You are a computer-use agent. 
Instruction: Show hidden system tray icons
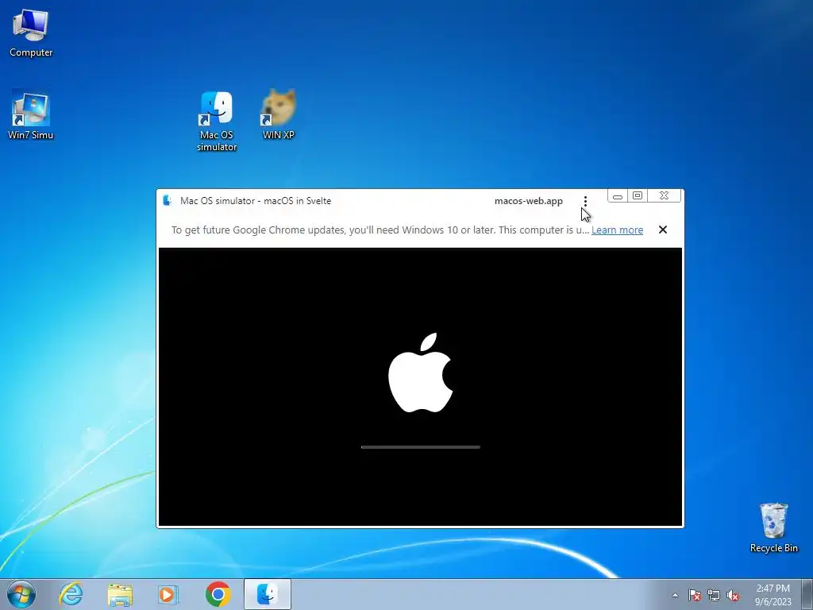[x=675, y=595]
